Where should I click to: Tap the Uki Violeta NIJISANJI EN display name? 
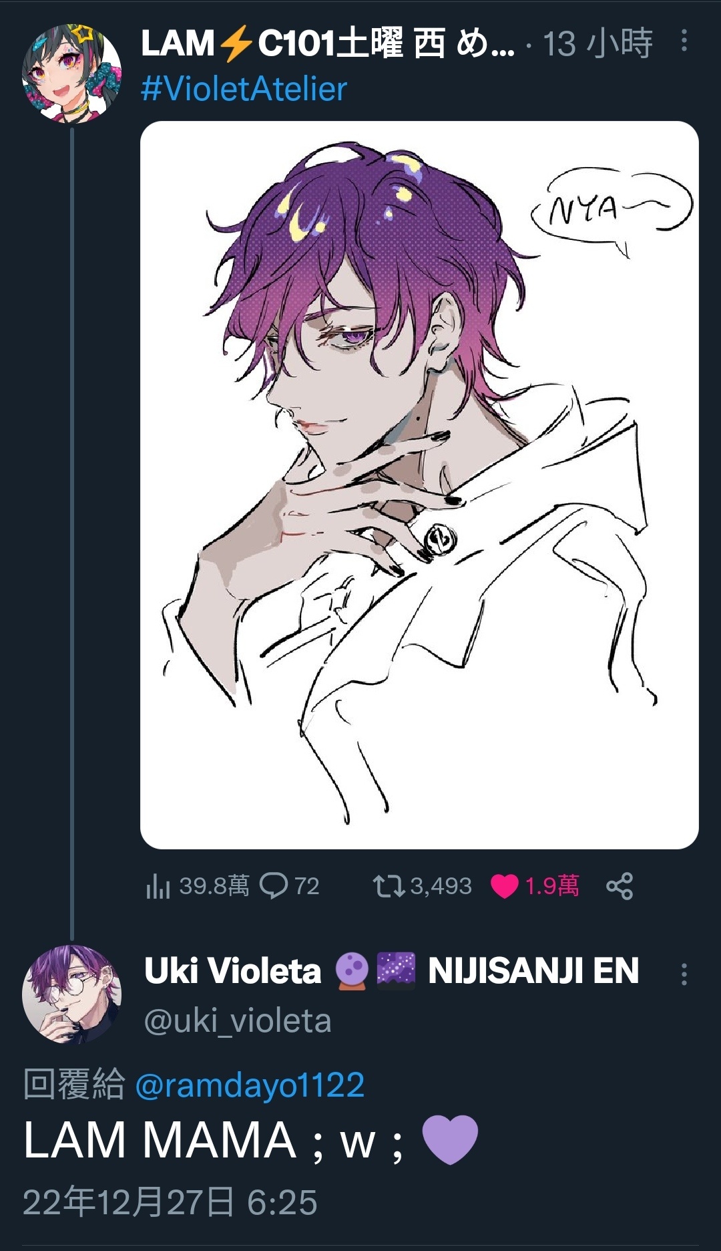pyautogui.click(x=392, y=971)
